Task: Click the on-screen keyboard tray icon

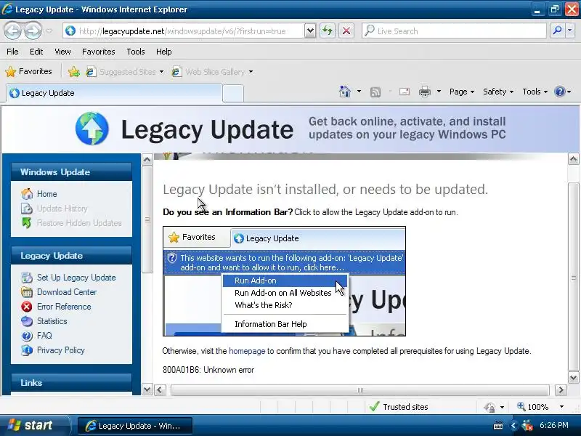Action: tap(498, 426)
